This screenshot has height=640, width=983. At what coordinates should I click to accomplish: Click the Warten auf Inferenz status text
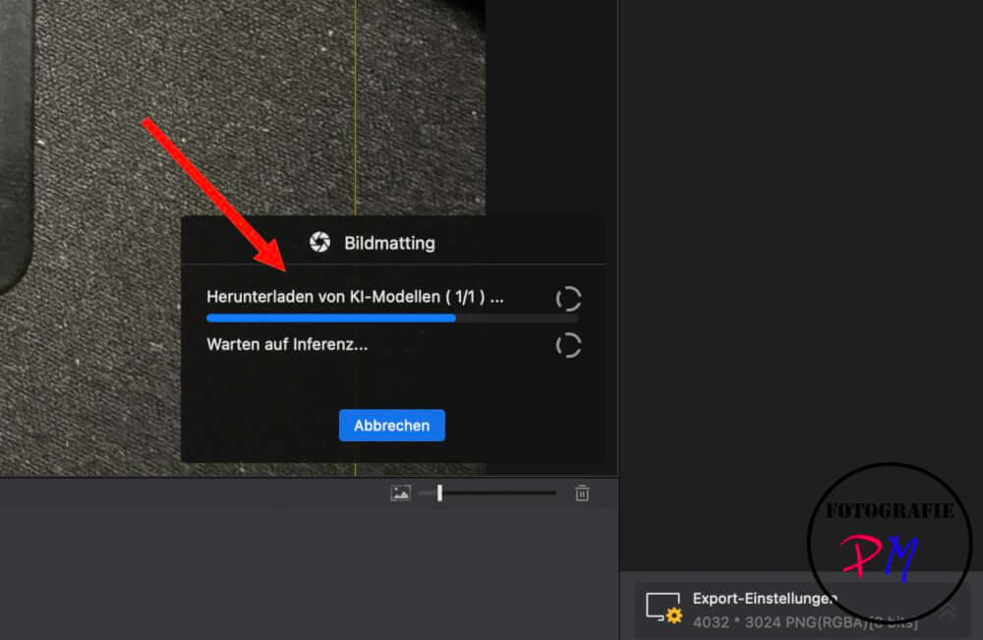[287, 345]
